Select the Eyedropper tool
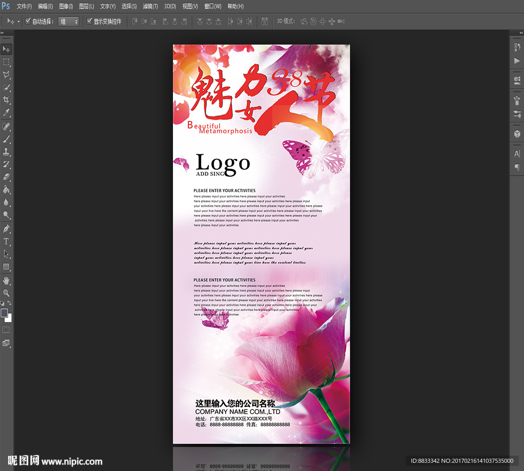Viewport: 524px width, 471px height. (x=6, y=113)
